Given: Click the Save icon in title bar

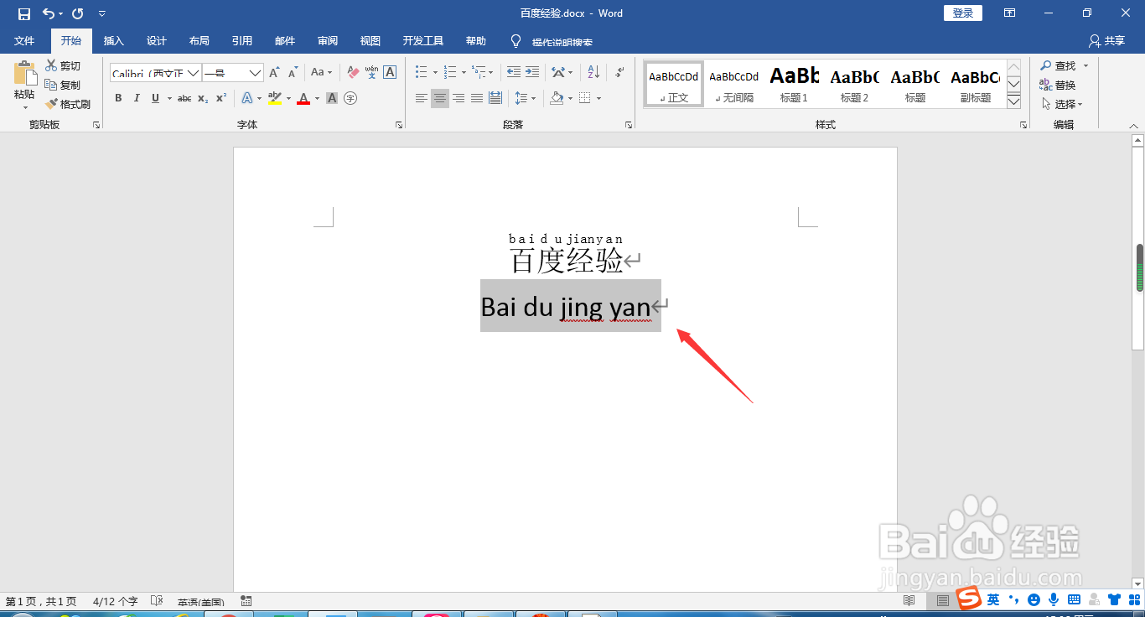Looking at the screenshot, I should click(24, 13).
